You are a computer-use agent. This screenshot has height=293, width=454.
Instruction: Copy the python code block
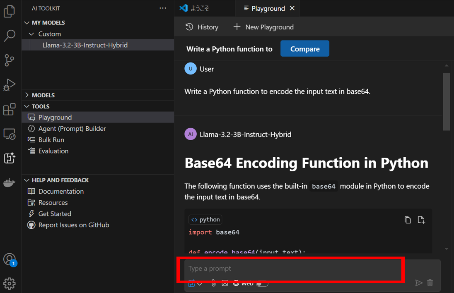point(408,220)
